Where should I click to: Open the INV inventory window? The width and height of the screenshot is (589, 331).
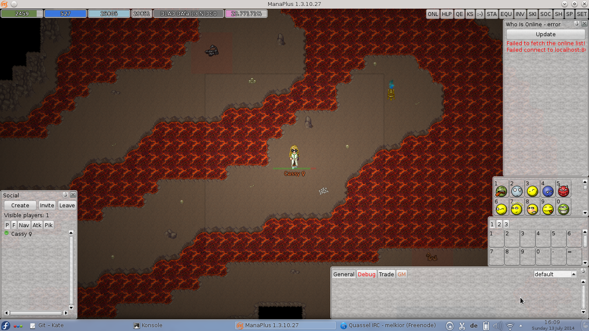pyautogui.click(x=520, y=14)
